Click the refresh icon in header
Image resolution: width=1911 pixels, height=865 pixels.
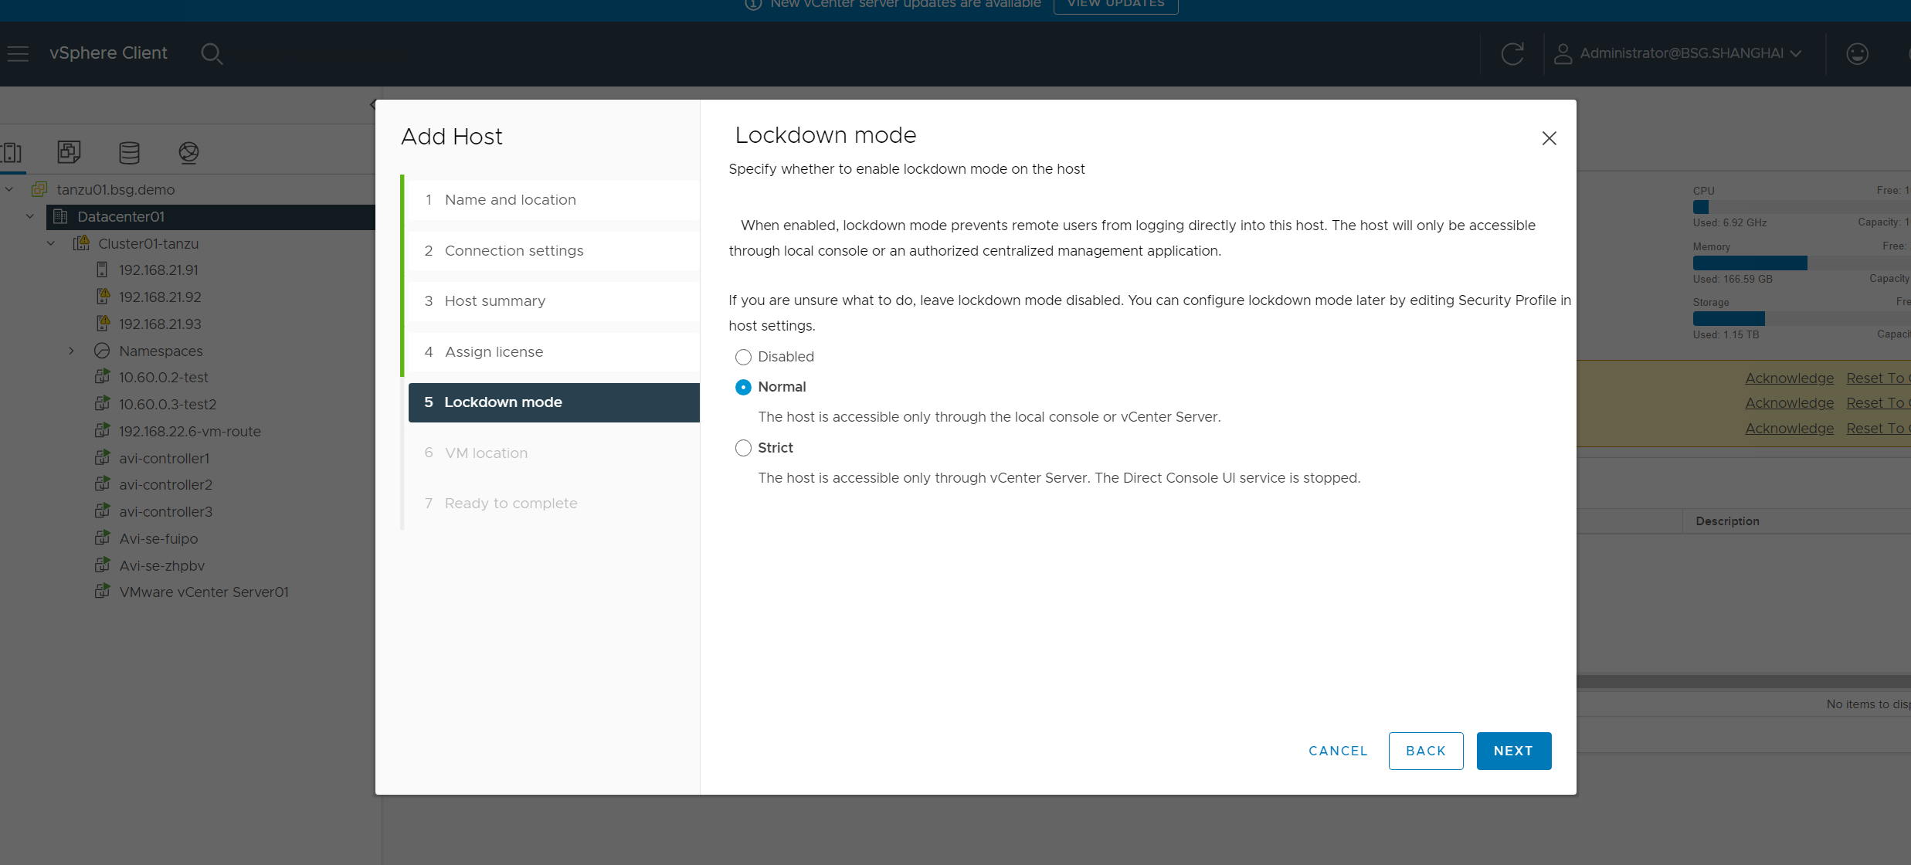1512,53
